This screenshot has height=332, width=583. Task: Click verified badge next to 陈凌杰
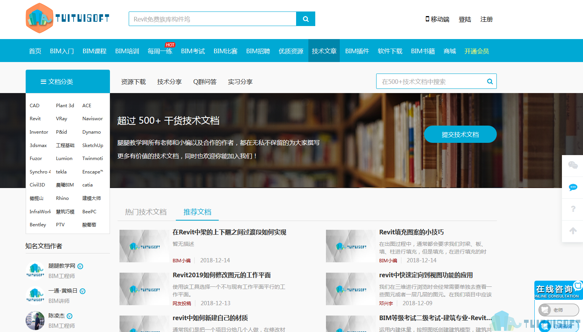(69, 316)
